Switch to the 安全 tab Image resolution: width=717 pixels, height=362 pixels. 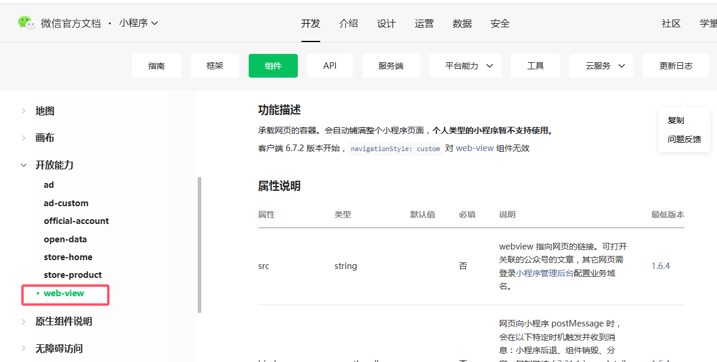pyautogui.click(x=500, y=24)
